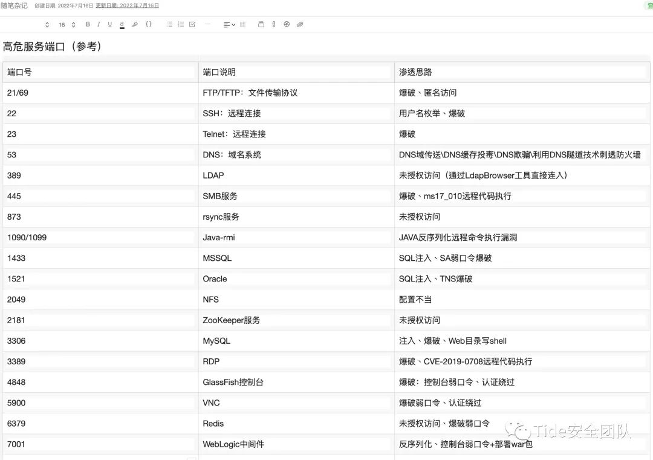Click the RDP cell
Image resolution: width=653 pixels, height=460 pixels.
296,361
